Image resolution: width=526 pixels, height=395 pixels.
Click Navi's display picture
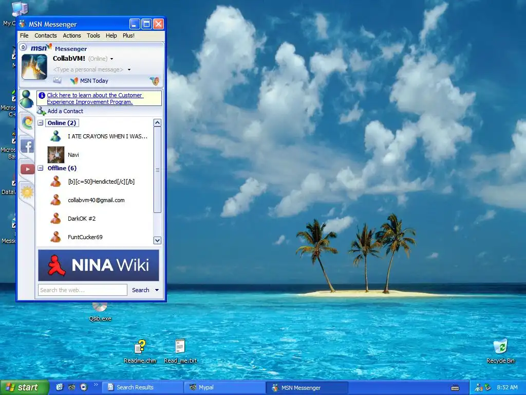click(x=55, y=154)
